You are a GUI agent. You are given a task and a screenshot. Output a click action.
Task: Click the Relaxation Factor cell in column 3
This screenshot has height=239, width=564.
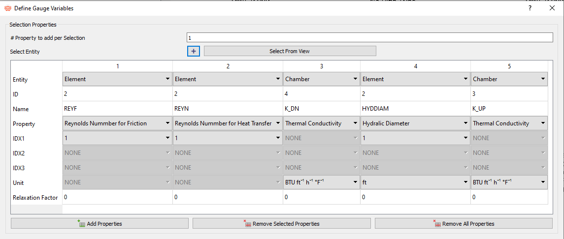[321, 197]
